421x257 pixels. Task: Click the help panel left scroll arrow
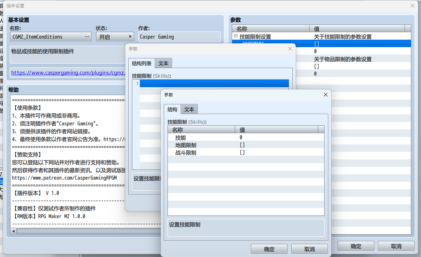(x=13, y=231)
